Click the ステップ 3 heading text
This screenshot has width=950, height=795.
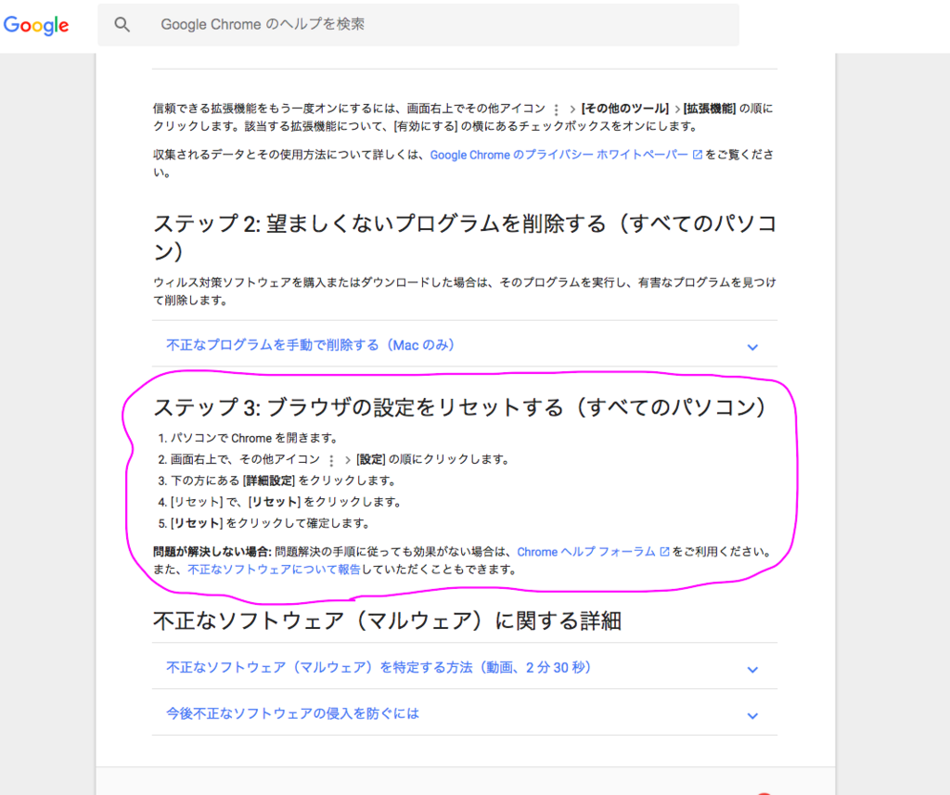pyautogui.click(x=462, y=407)
